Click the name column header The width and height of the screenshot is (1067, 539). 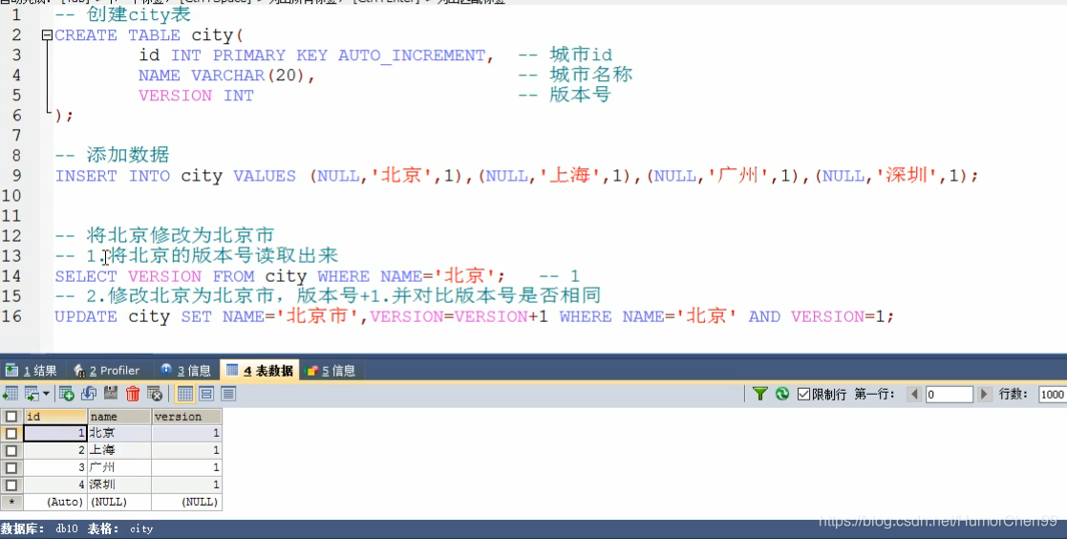pyautogui.click(x=119, y=416)
